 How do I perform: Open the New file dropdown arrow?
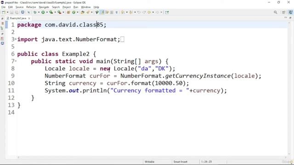click(x=7, y=12)
